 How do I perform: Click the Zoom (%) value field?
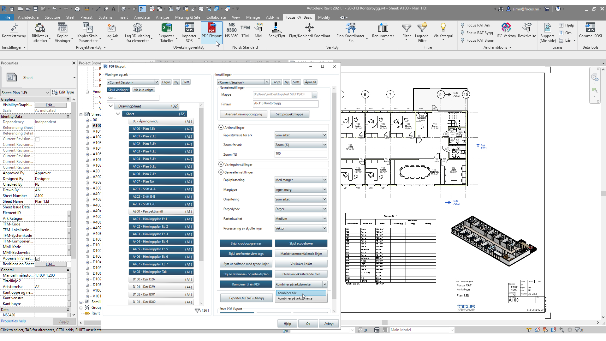click(301, 154)
